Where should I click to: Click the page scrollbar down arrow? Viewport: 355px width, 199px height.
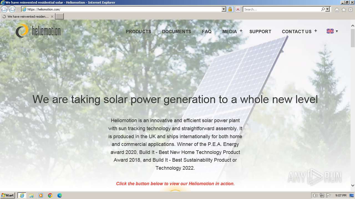point(353,185)
